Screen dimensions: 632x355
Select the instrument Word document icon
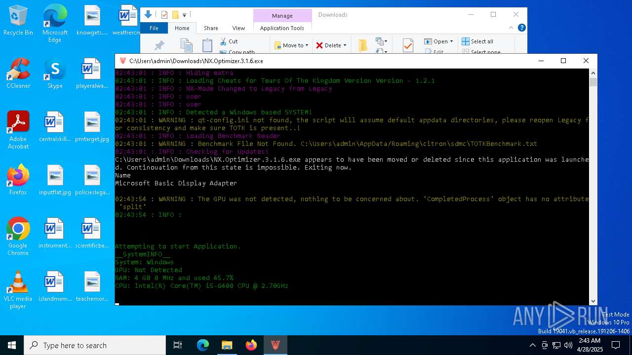[55, 233]
